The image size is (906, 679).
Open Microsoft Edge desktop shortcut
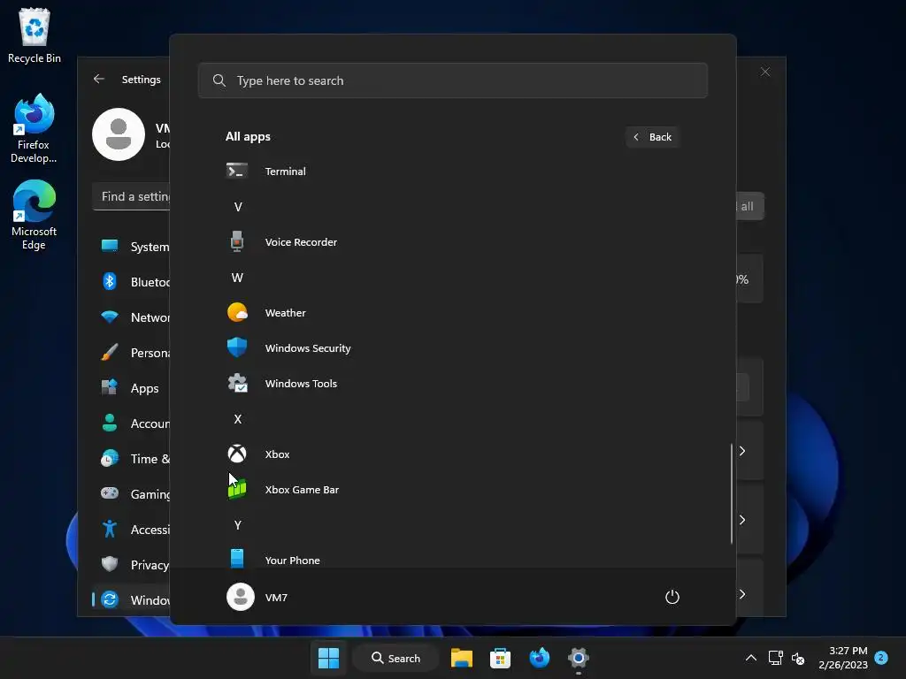click(34, 215)
